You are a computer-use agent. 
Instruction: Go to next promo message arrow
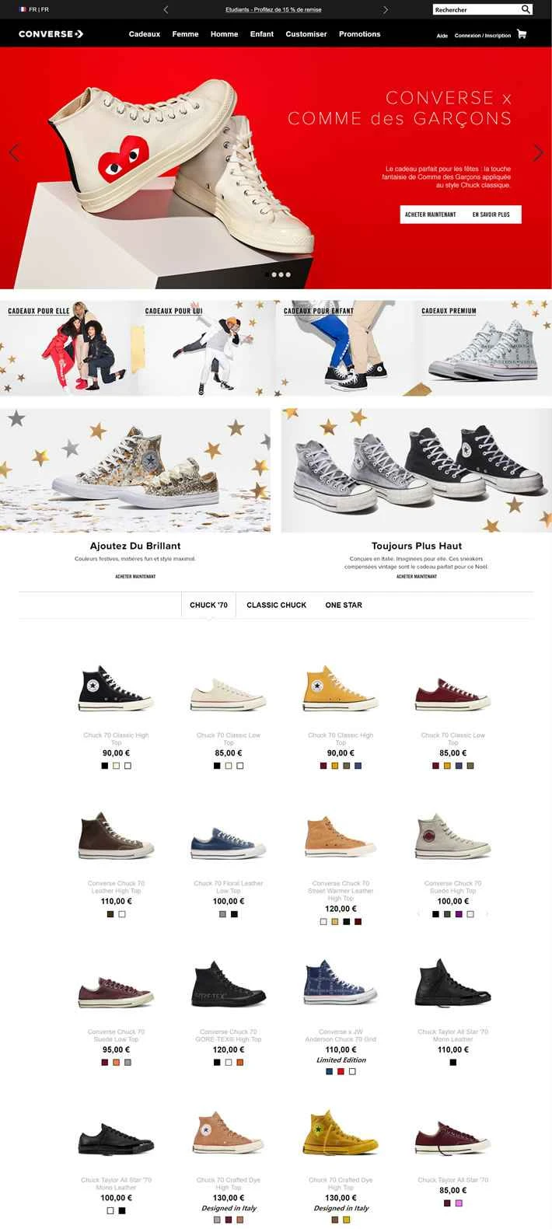coord(386,9)
